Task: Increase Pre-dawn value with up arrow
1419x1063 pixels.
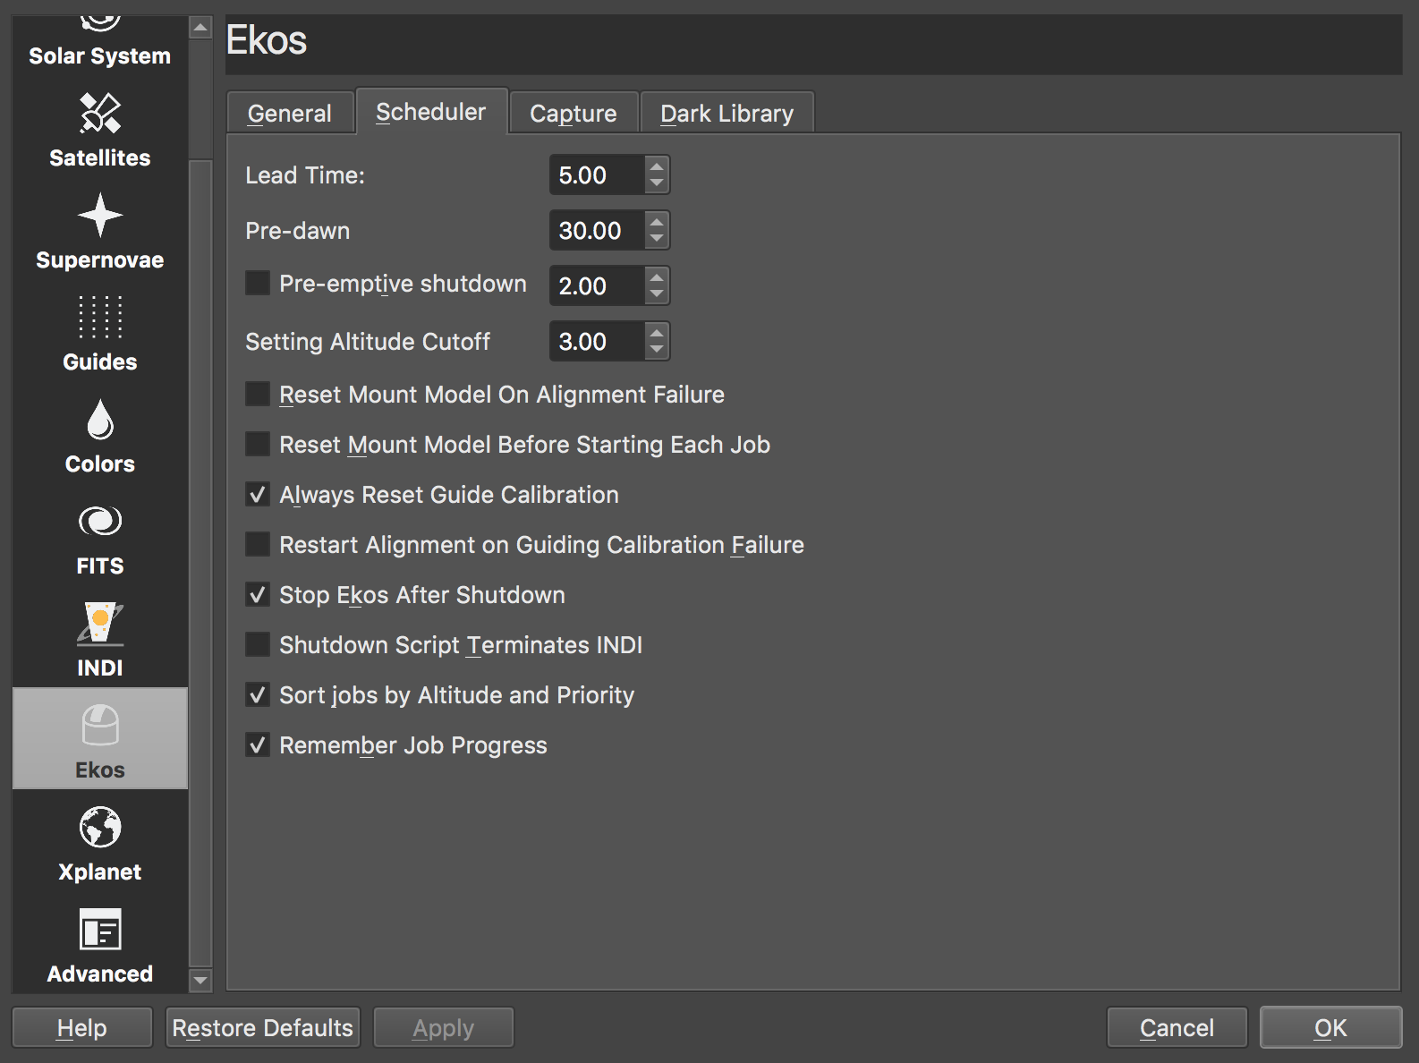Action: [x=657, y=222]
